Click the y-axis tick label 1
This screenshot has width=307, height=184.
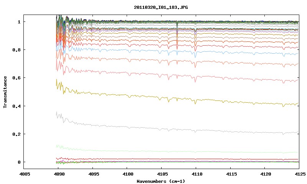pos(19,22)
